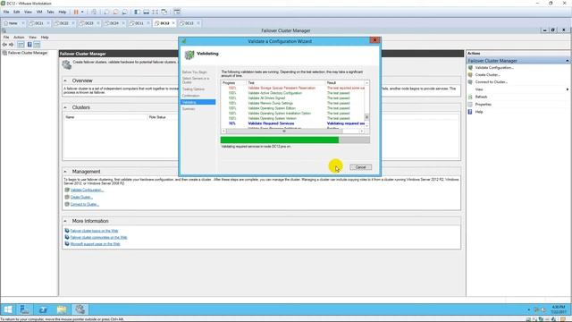Click the validation progress bar

(295, 140)
